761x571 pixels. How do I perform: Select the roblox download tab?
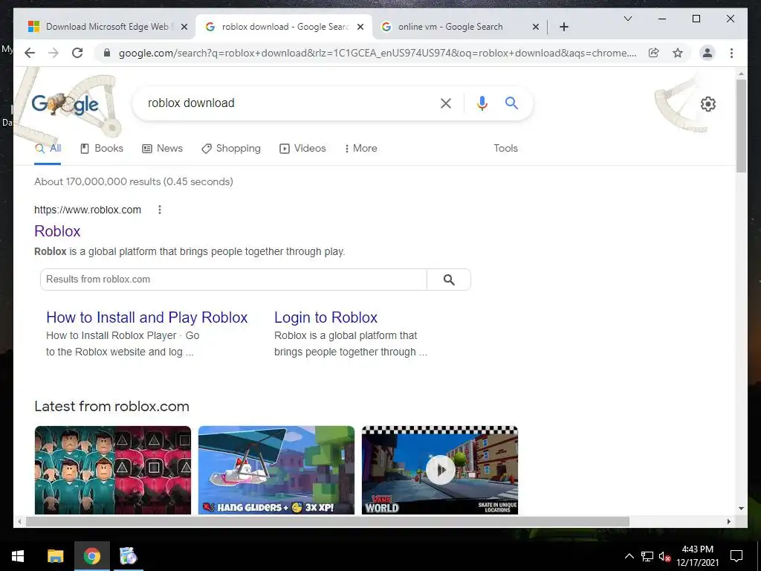click(284, 27)
